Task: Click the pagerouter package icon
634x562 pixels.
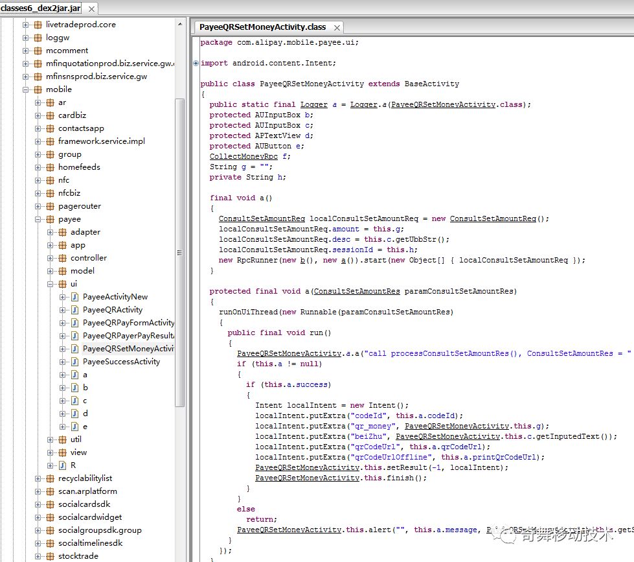Action: (50, 206)
